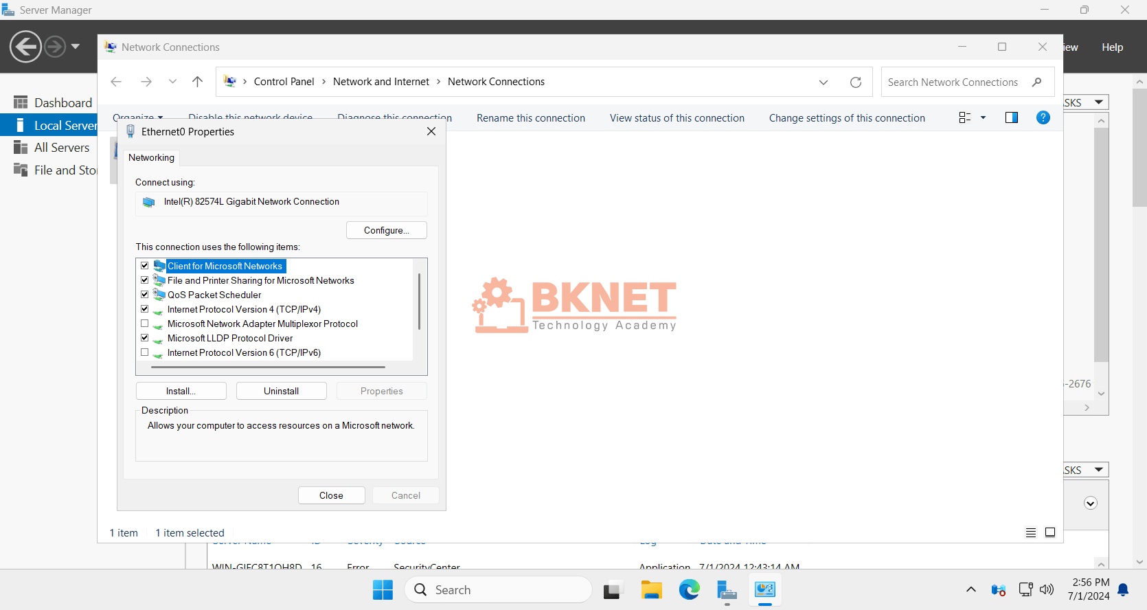This screenshot has height=610, width=1147.
Task: Toggle Internet Protocol Version 4 checkbox
Action: pos(144,309)
